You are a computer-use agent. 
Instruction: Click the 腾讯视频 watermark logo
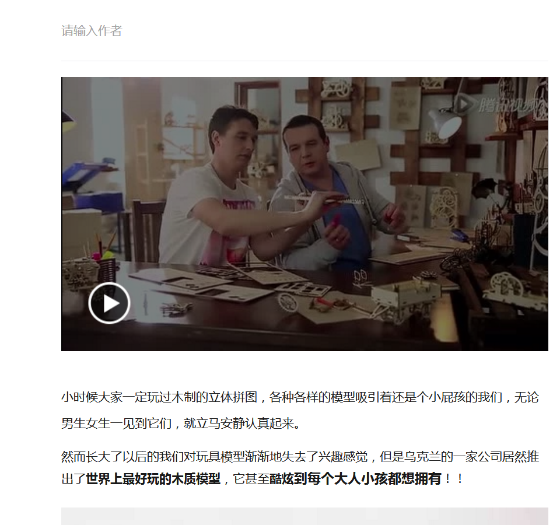[x=500, y=106]
